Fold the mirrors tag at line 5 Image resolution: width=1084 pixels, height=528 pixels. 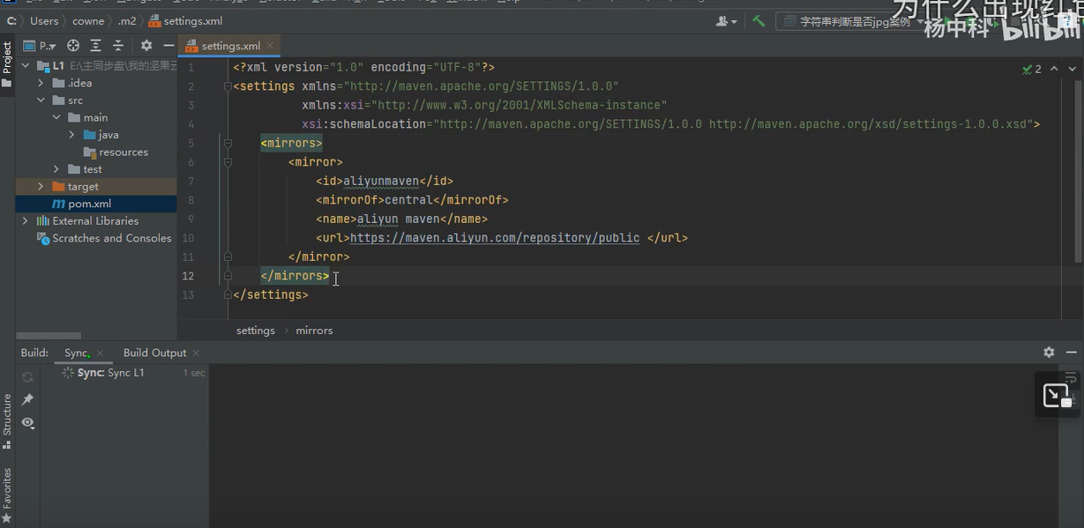coord(228,143)
